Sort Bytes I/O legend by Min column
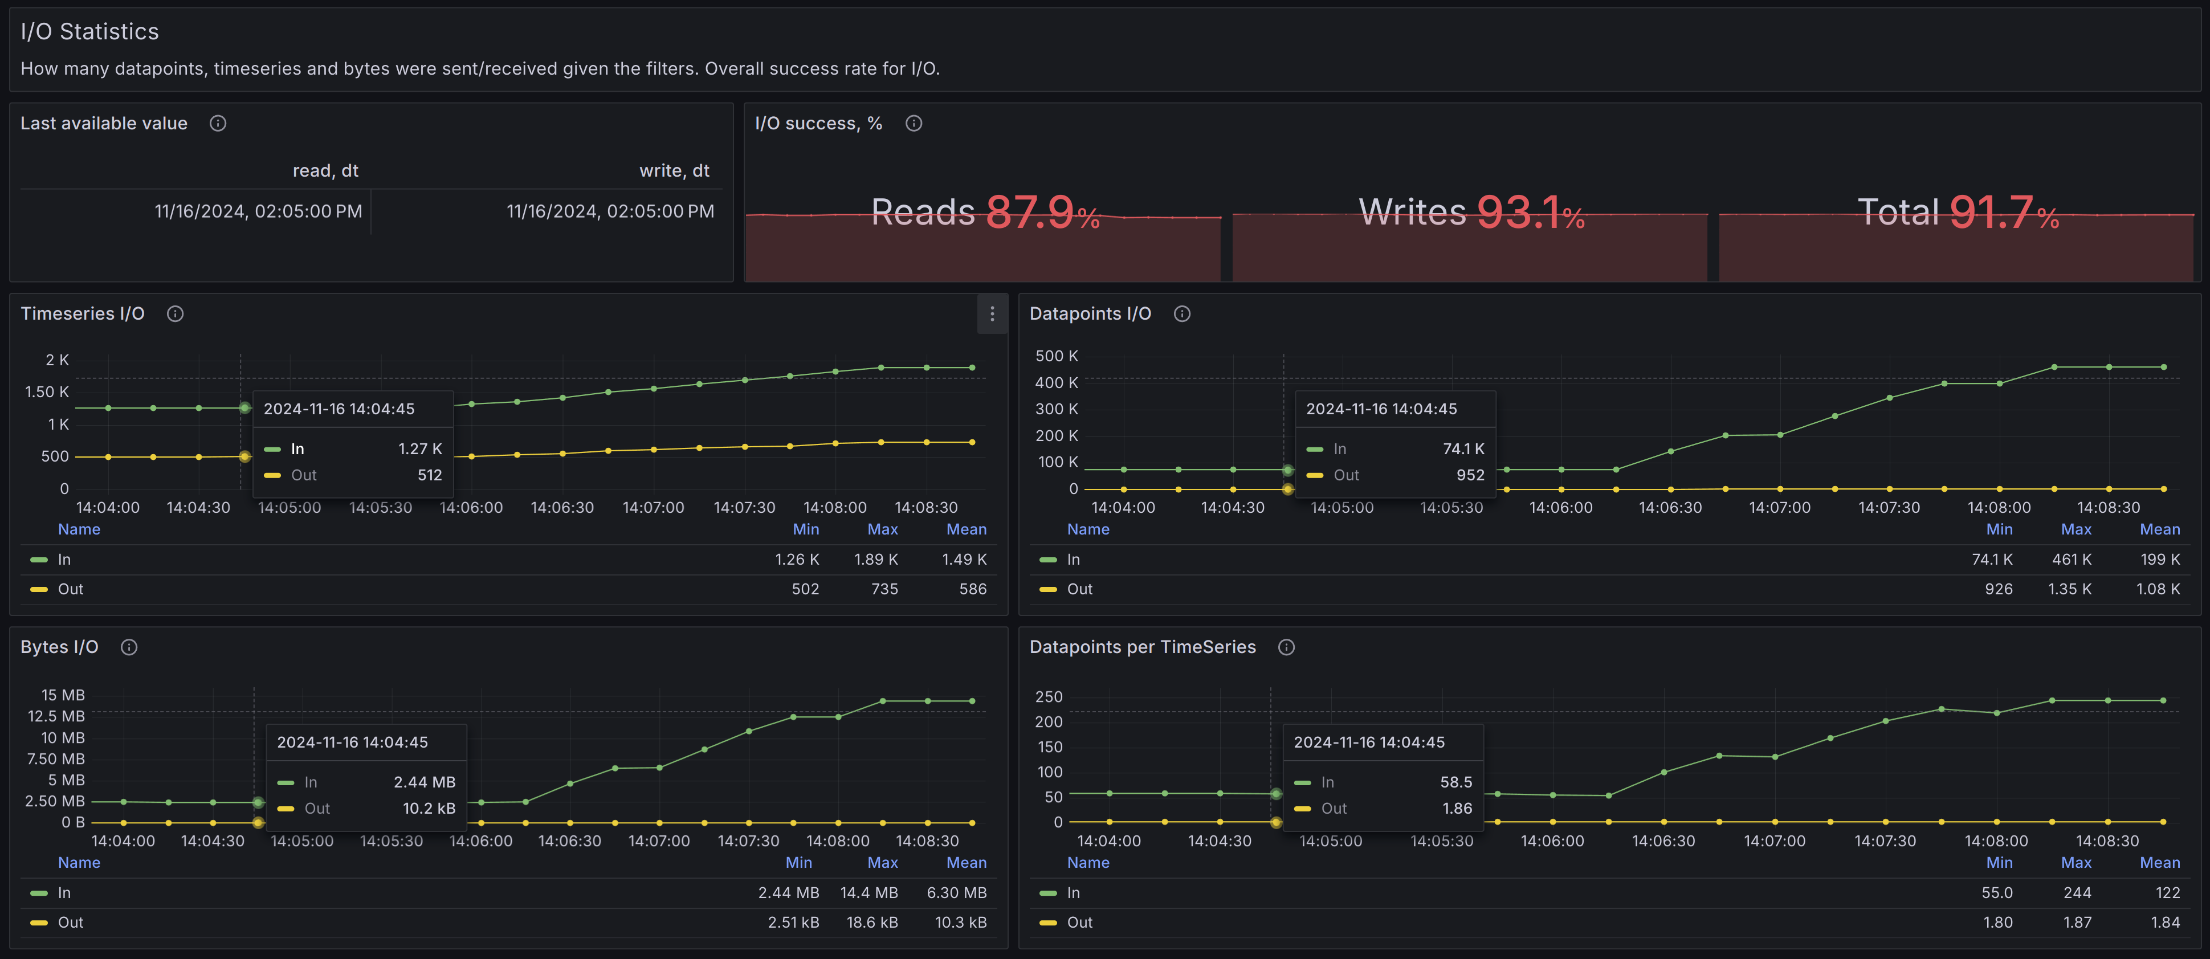This screenshot has height=959, width=2210. point(798,863)
